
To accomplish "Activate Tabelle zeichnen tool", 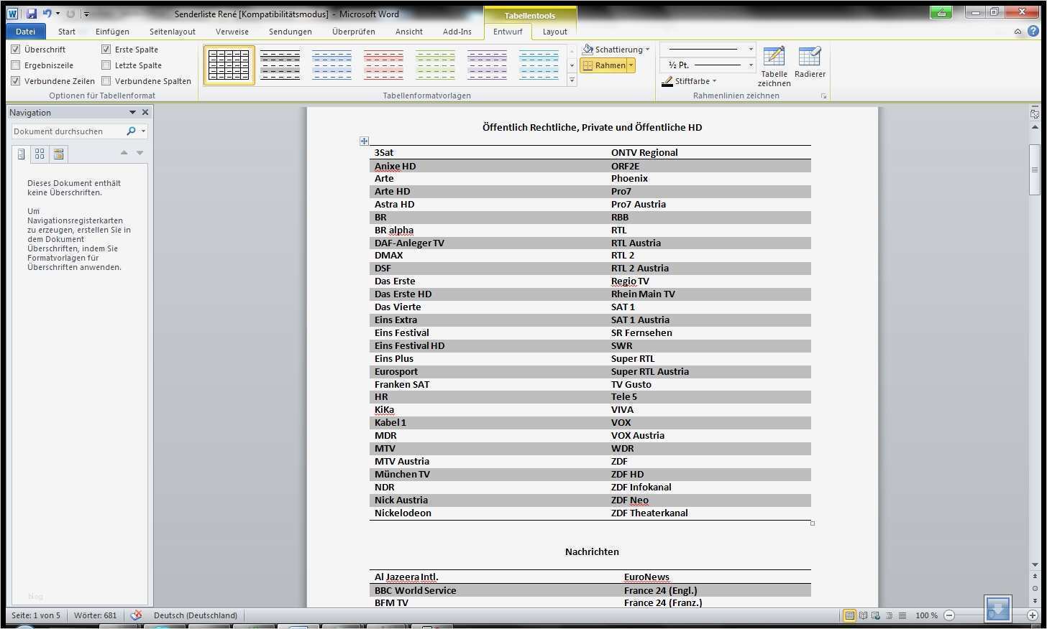I will (774, 63).
